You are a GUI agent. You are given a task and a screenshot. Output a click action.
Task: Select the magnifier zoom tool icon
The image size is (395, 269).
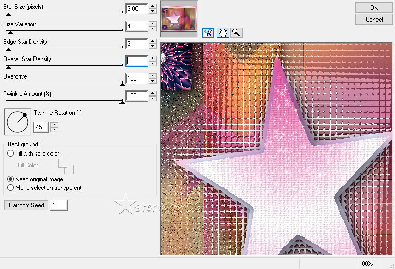click(x=236, y=32)
